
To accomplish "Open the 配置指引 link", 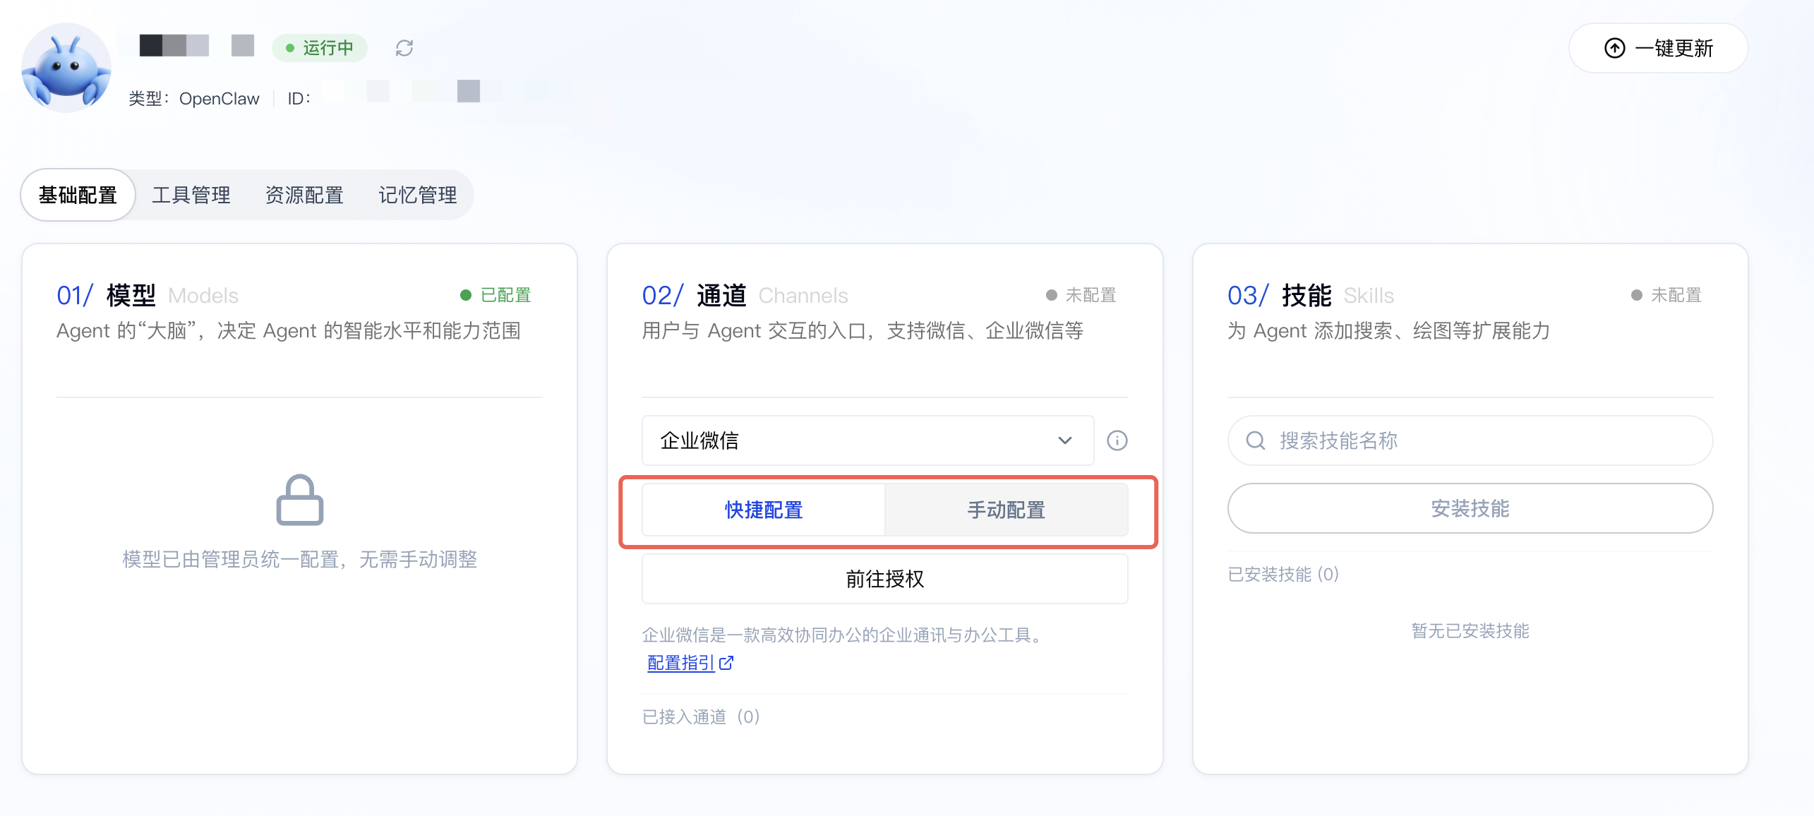I will [x=681, y=663].
